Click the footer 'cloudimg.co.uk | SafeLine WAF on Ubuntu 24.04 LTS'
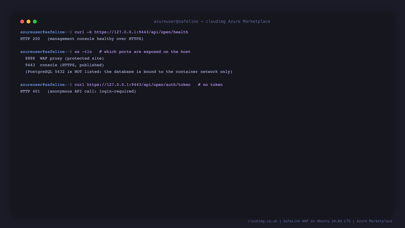This screenshot has height=228, width=405. 299,221
